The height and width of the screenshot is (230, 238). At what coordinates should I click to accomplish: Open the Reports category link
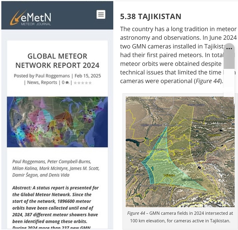click(49, 82)
